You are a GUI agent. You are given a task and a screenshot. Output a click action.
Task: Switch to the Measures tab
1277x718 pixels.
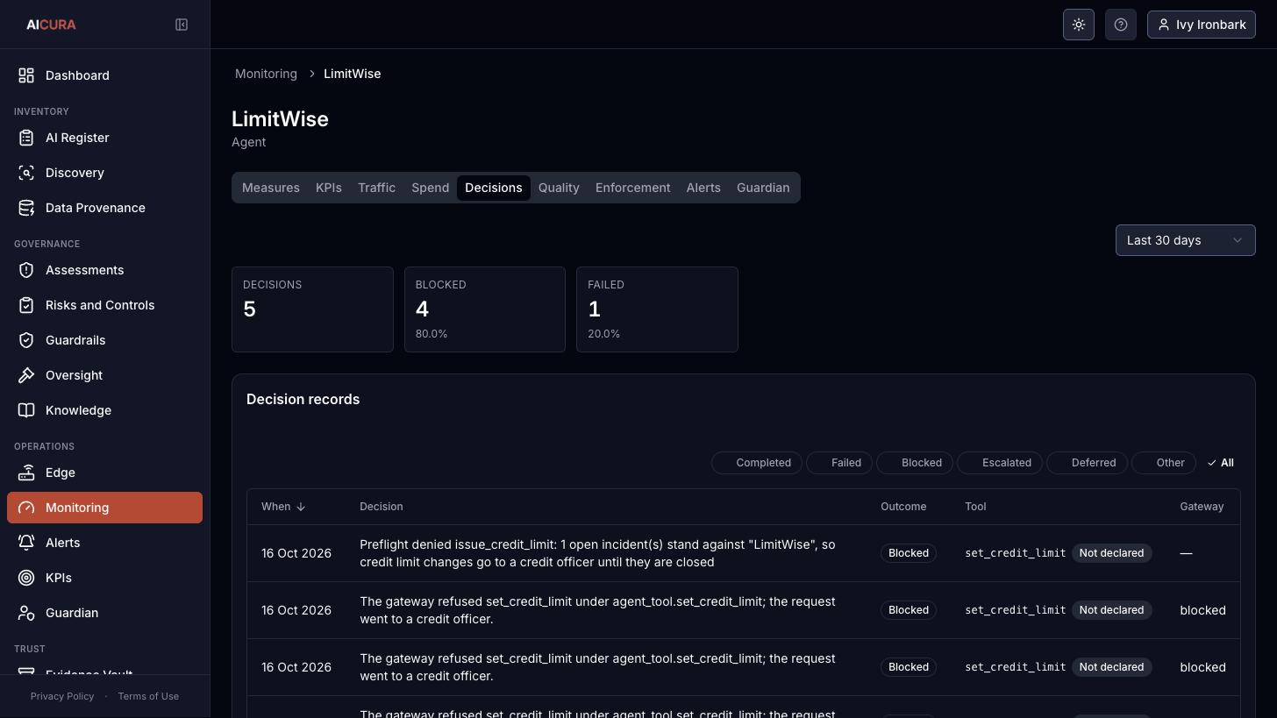[271, 188]
